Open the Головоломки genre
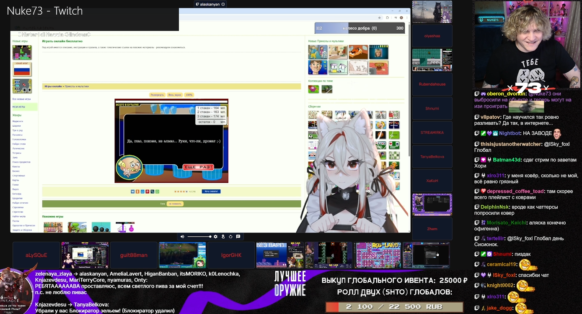582x314 pixels. coord(19,139)
